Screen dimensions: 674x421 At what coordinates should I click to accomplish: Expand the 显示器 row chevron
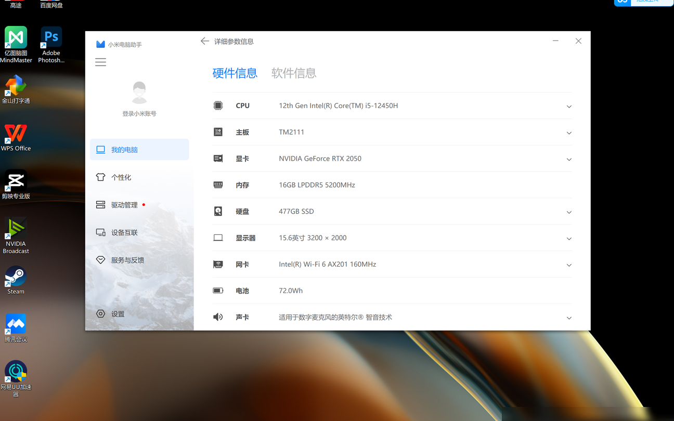pyautogui.click(x=569, y=239)
